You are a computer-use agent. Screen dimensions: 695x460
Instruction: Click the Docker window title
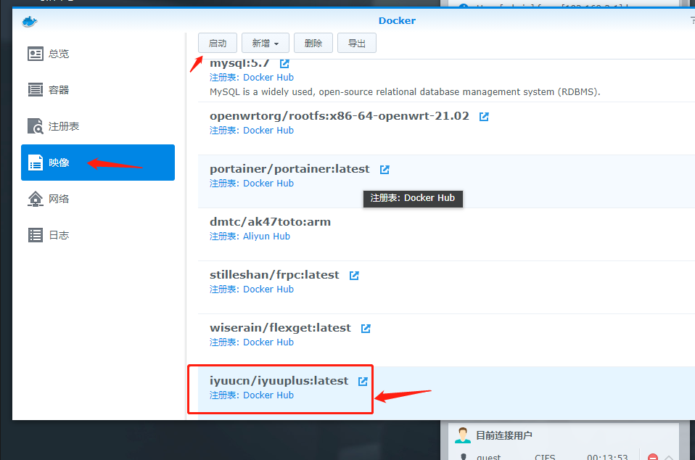(397, 20)
